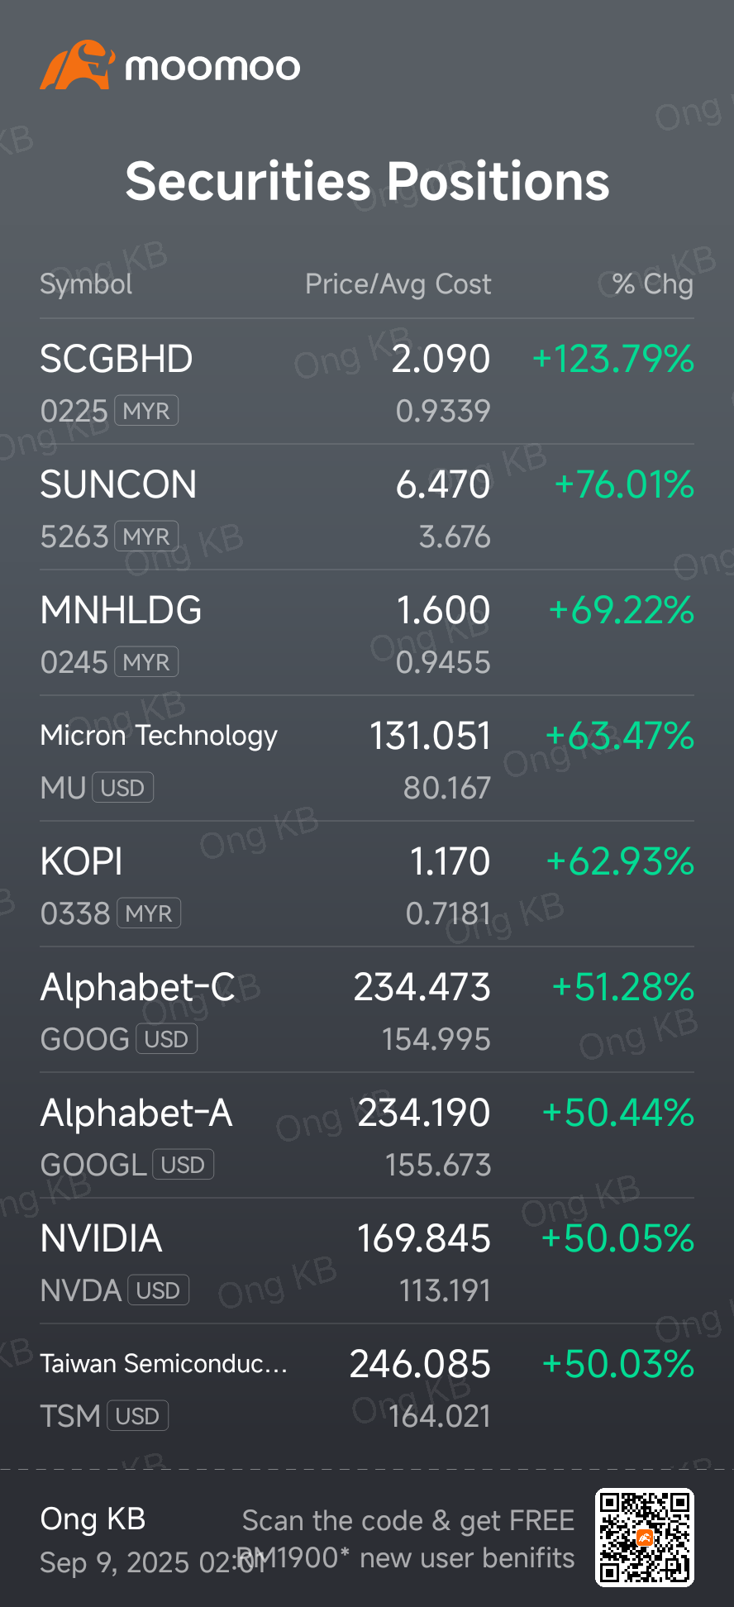Click the USD tag beside GOOGL

pos(183,1165)
